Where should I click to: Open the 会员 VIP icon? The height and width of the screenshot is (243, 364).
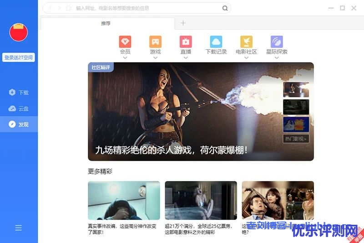pos(125,41)
